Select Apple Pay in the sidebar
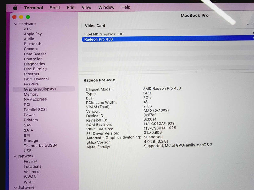 point(33,34)
